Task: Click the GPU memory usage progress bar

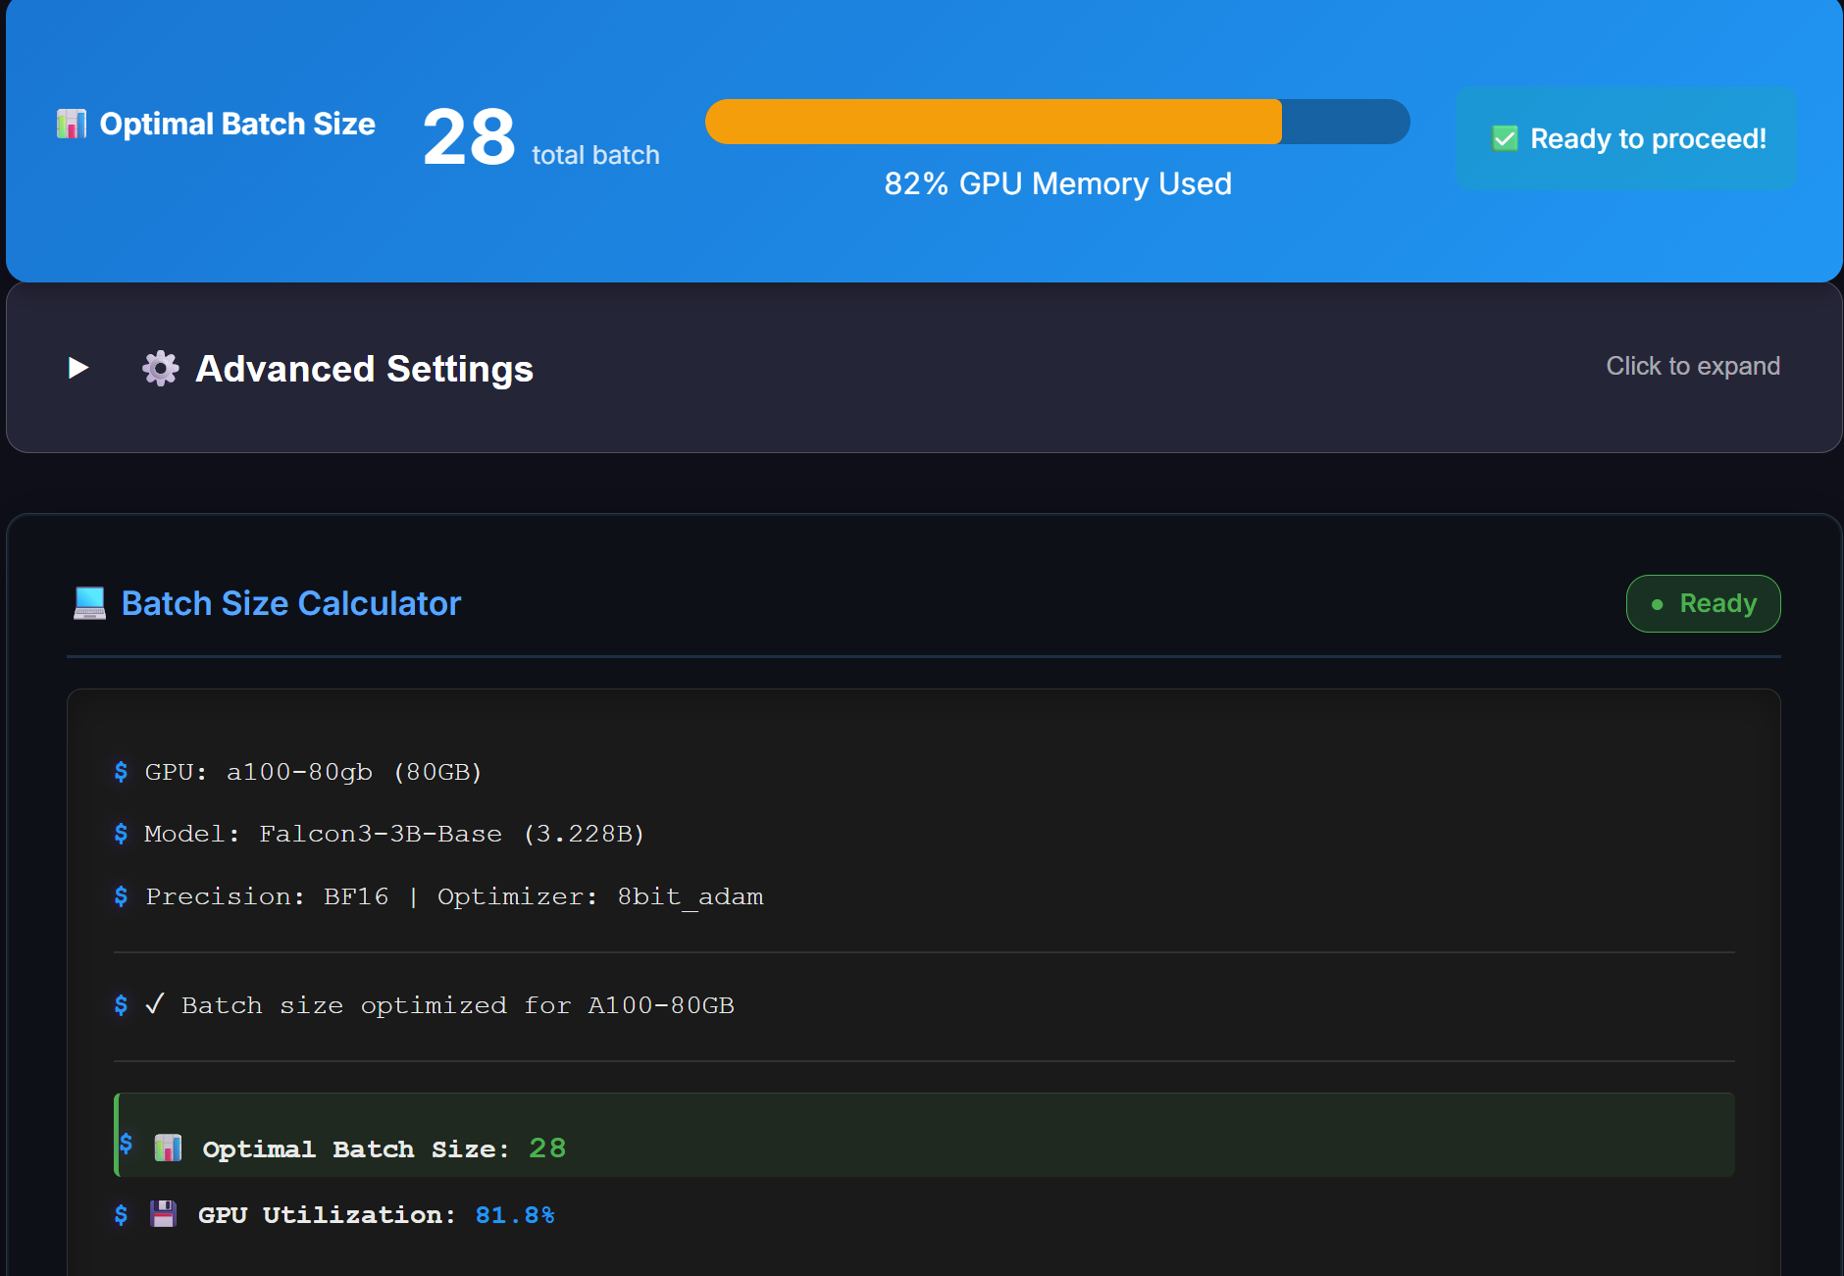Action: click(1057, 122)
